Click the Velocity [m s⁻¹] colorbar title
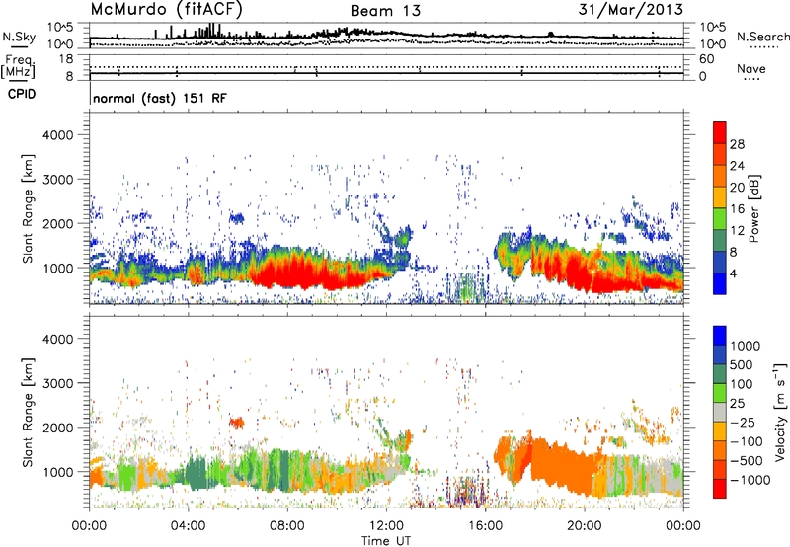The width and height of the screenshot is (790, 547). [780, 412]
